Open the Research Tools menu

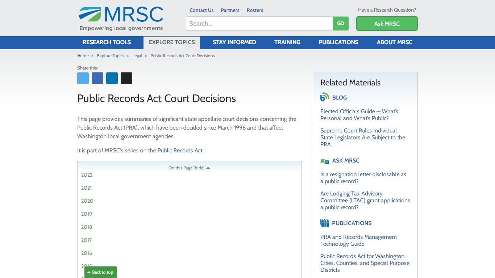[x=107, y=42]
